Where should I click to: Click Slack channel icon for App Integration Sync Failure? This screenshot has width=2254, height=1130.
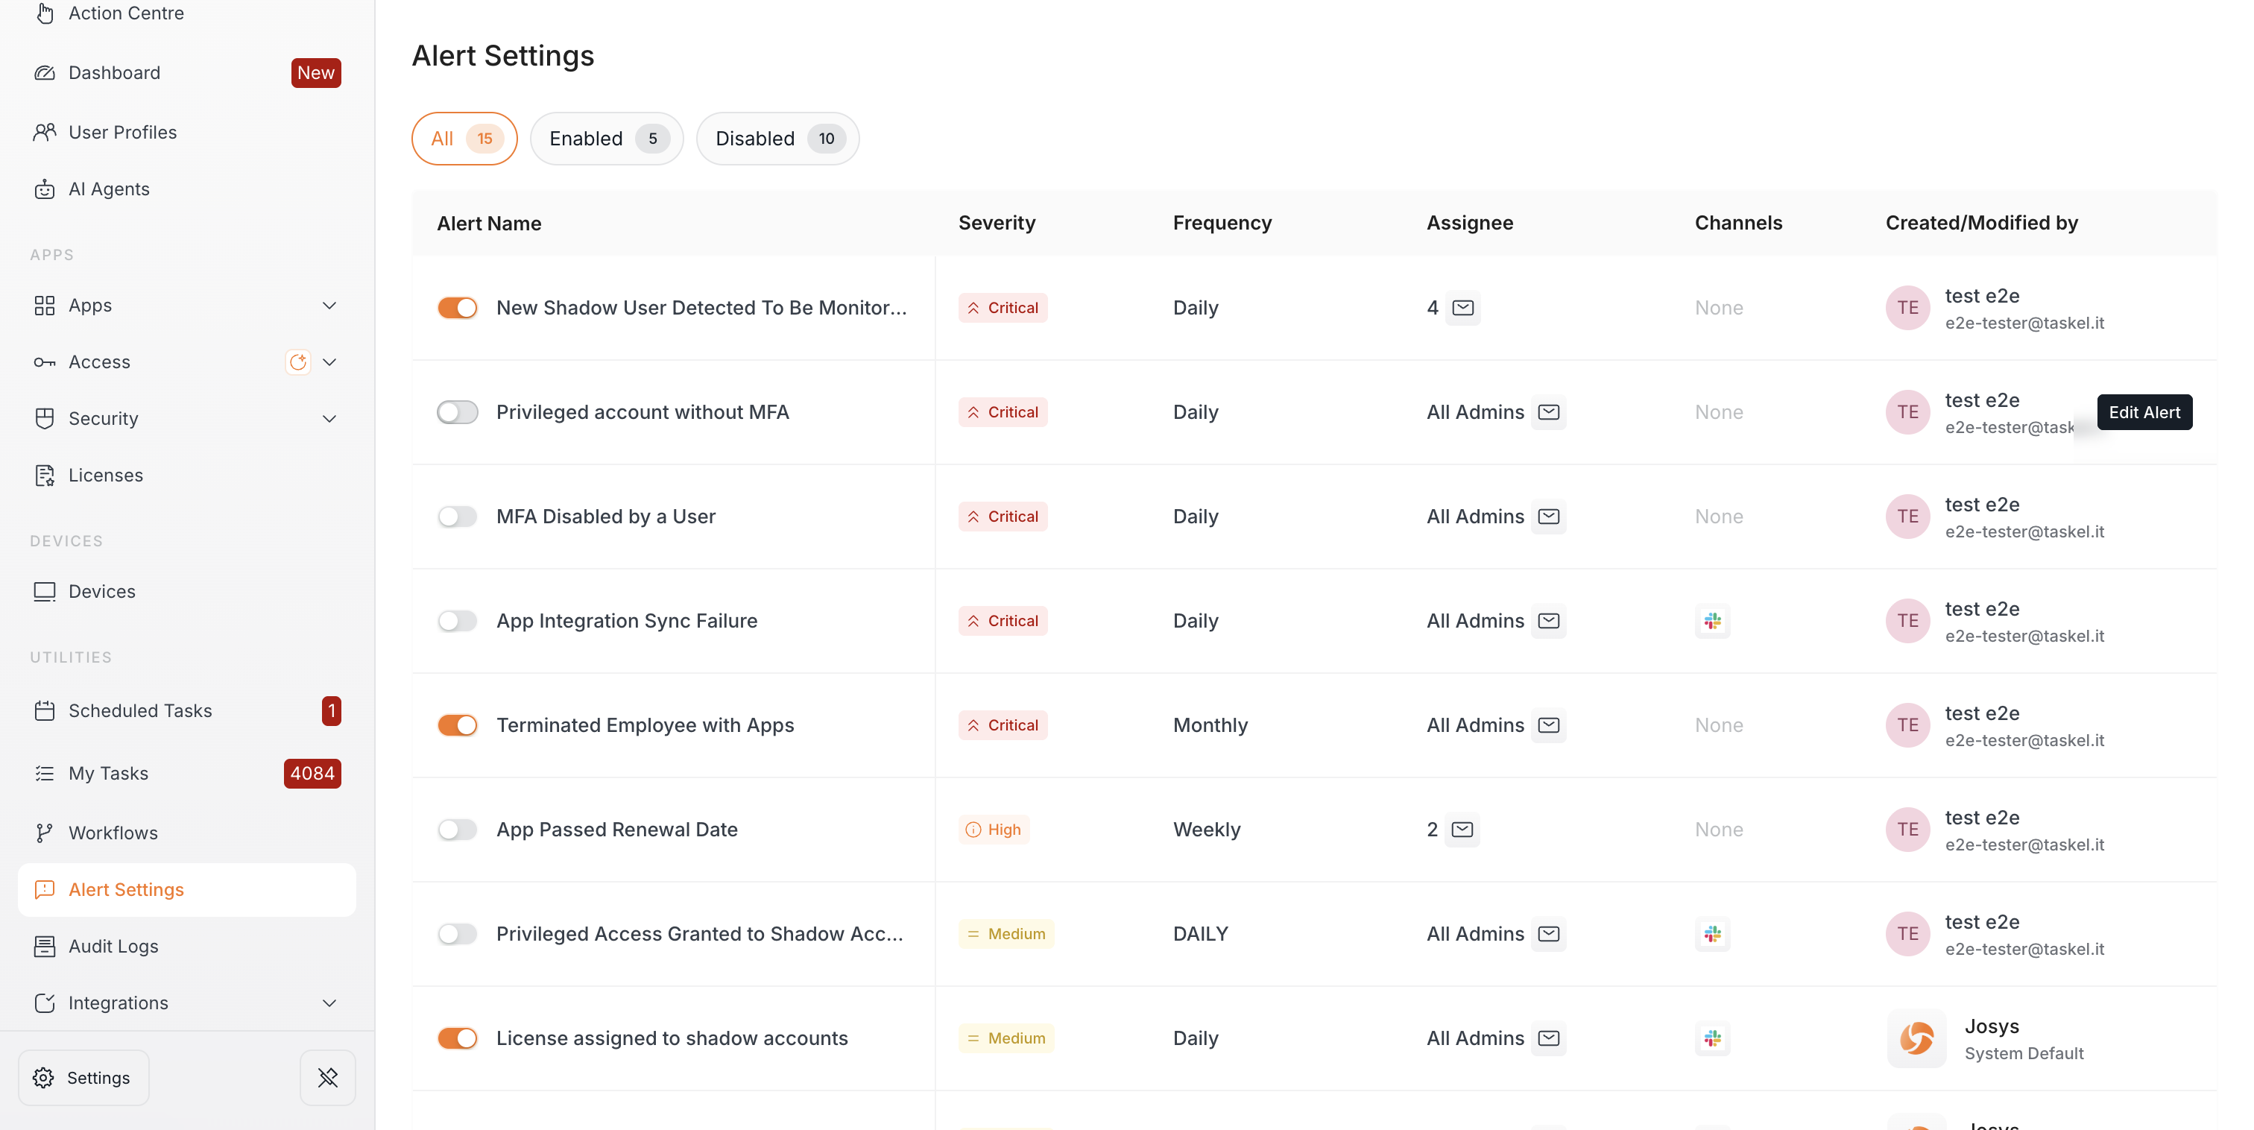[x=1712, y=622]
